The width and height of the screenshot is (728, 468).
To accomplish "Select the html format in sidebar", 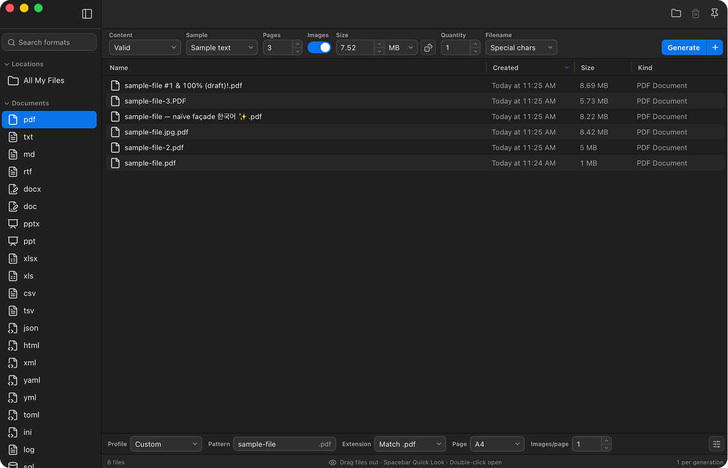I will [x=49, y=346].
